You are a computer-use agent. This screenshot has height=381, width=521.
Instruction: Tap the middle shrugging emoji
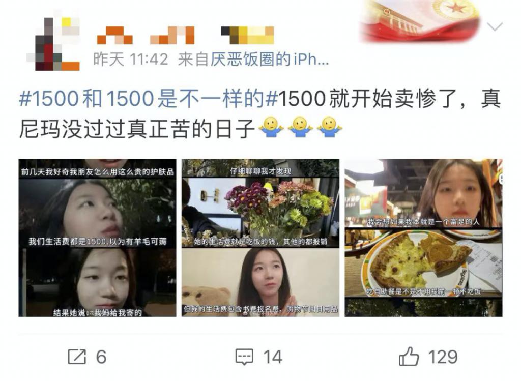pyautogui.click(x=300, y=128)
